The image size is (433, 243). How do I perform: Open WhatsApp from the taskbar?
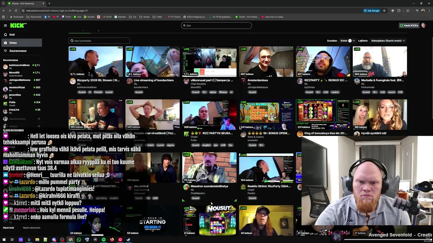pos(79,240)
